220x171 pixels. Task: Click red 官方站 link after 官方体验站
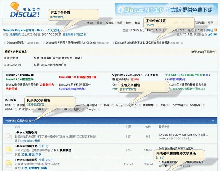pos(135,79)
